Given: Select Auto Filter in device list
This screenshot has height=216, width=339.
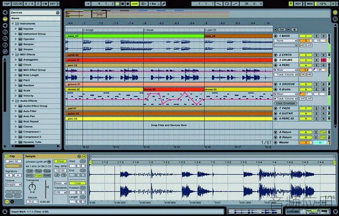Looking at the screenshot, I should (30, 111).
